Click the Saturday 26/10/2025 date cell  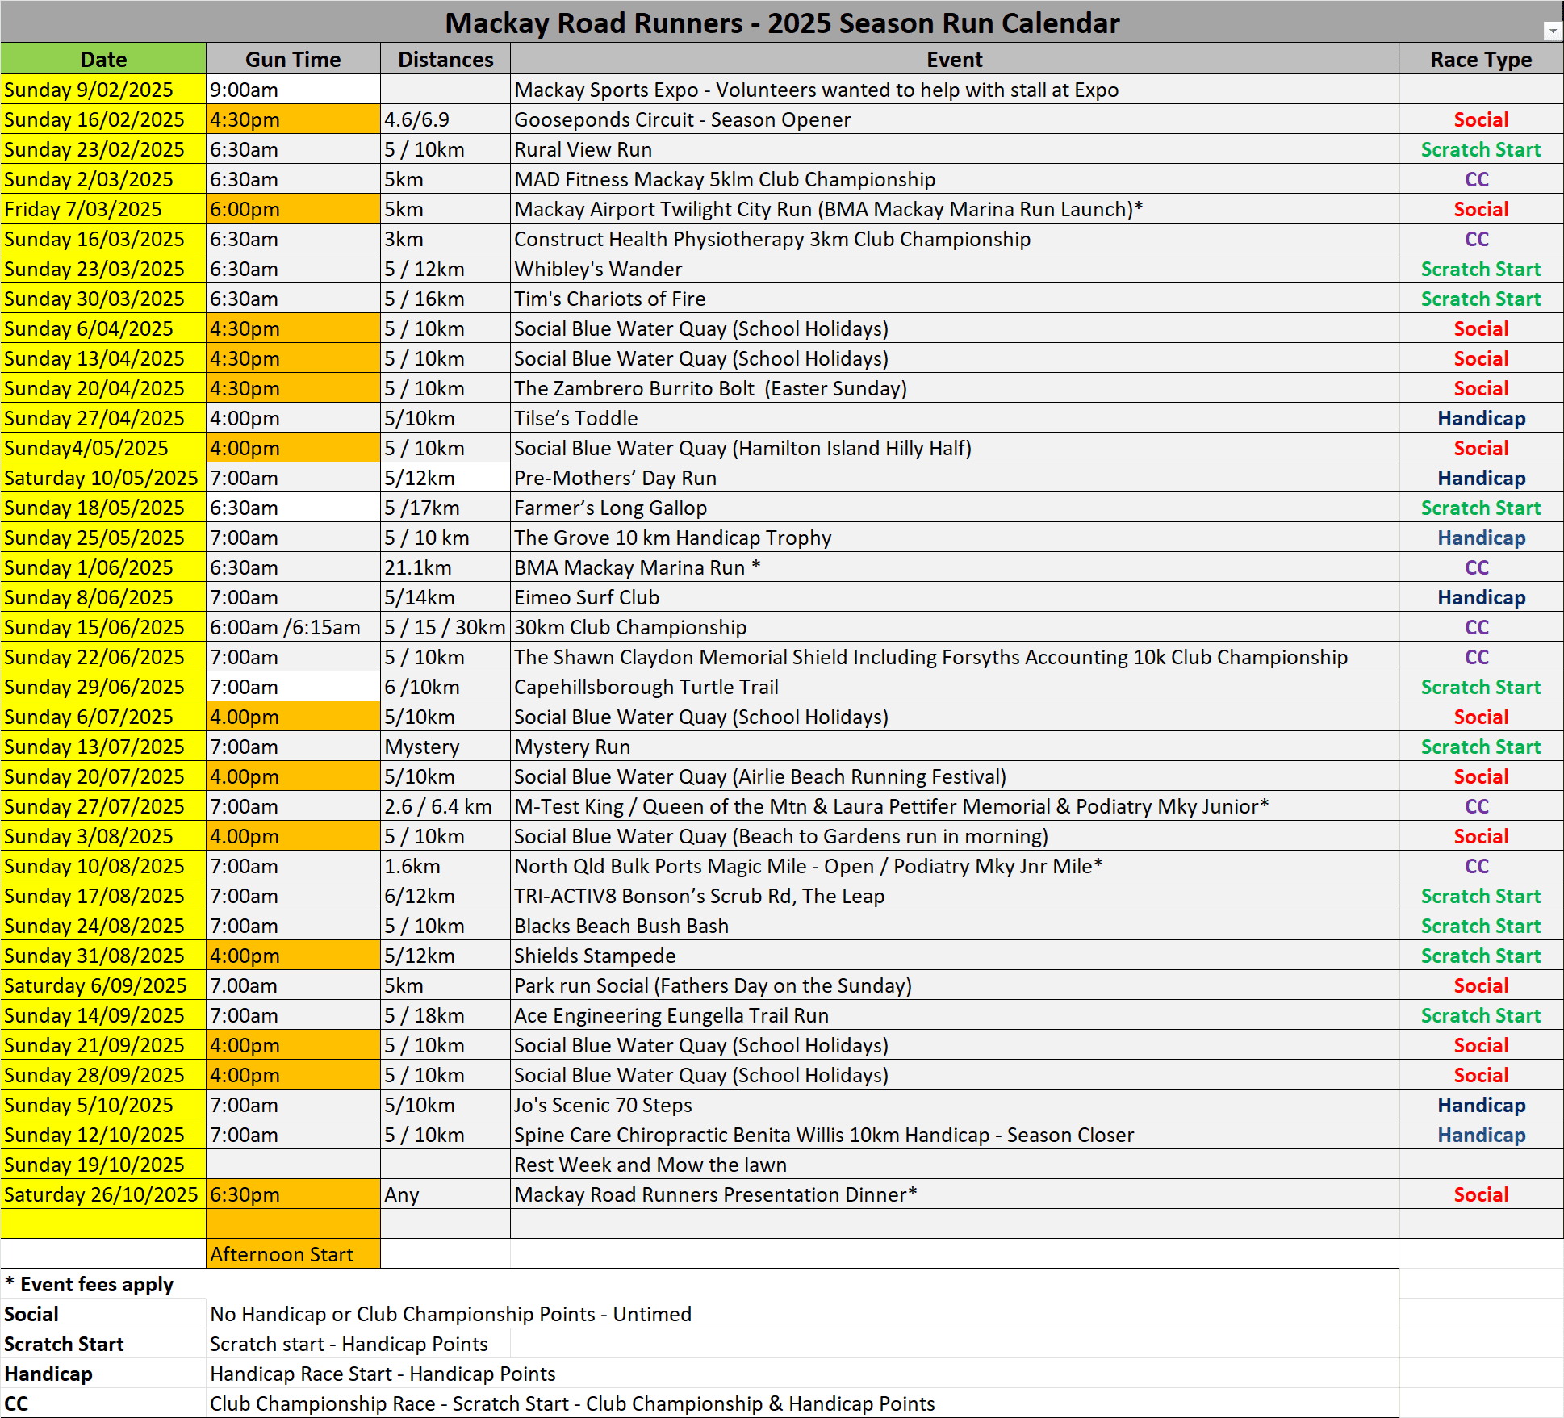pyautogui.click(x=103, y=1194)
